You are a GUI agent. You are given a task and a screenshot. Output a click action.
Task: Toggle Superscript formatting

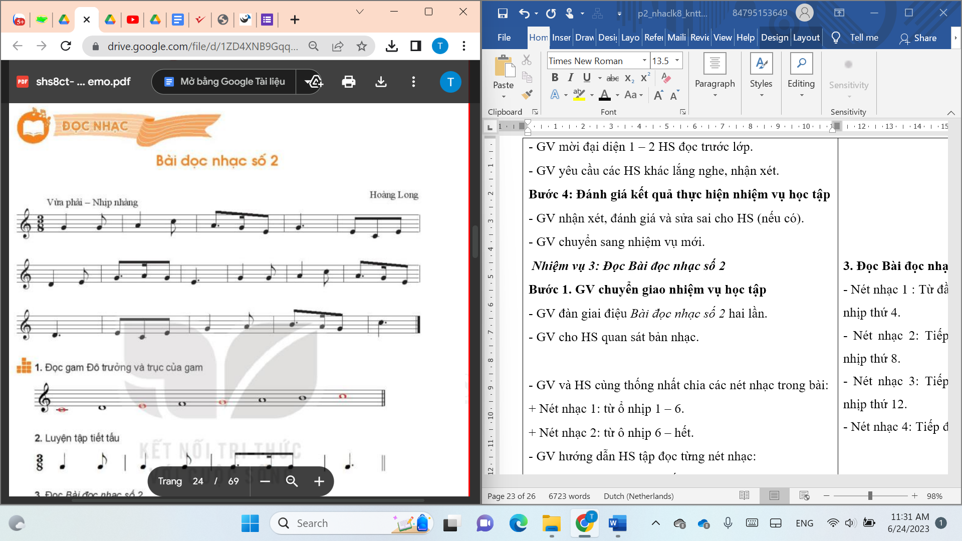tap(645, 78)
